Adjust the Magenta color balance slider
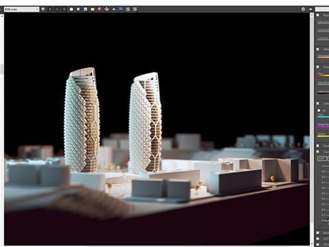The image size is (329, 247). coord(323,126)
